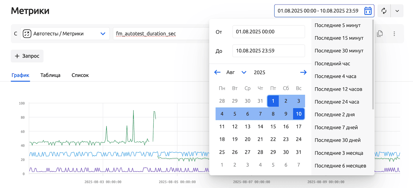Image resolution: width=413 pixels, height=188 pixels.
Task: Click the refresh icon button
Action: (x=384, y=11)
